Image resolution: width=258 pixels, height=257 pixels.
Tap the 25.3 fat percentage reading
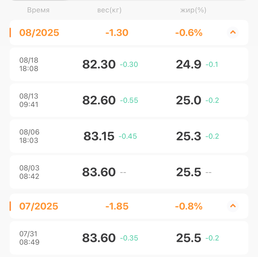(x=189, y=136)
